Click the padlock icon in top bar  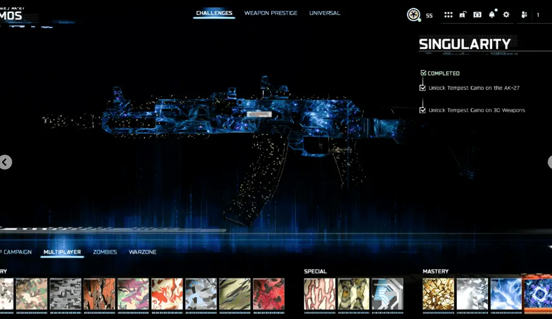(463, 15)
